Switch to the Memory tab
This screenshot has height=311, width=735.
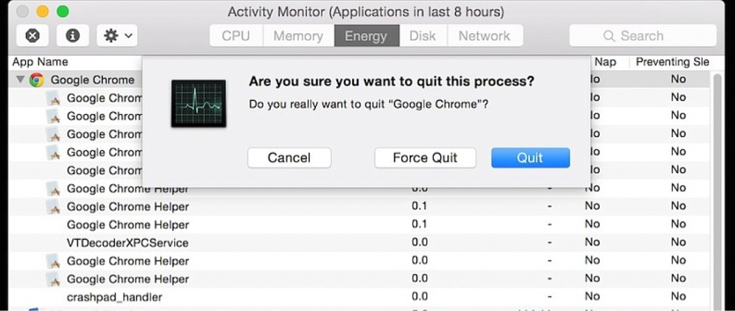point(298,36)
